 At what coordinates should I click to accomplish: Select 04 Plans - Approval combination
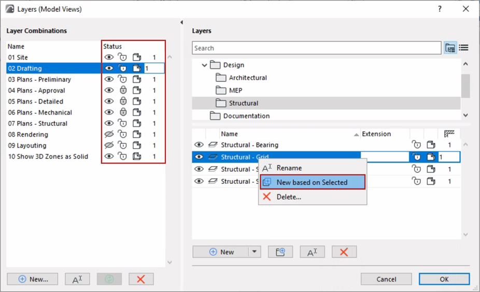coord(36,90)
